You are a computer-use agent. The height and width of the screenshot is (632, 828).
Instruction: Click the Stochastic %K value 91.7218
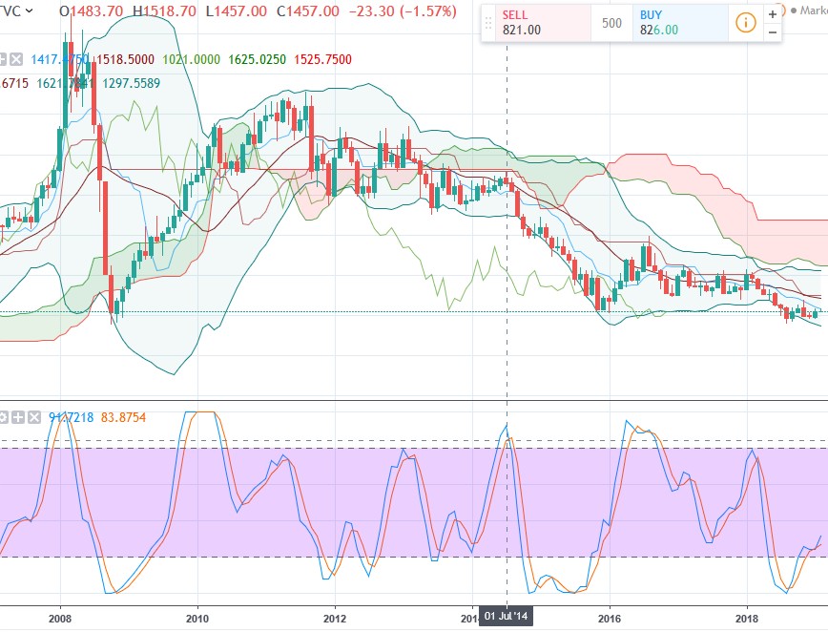pos(72,417)
